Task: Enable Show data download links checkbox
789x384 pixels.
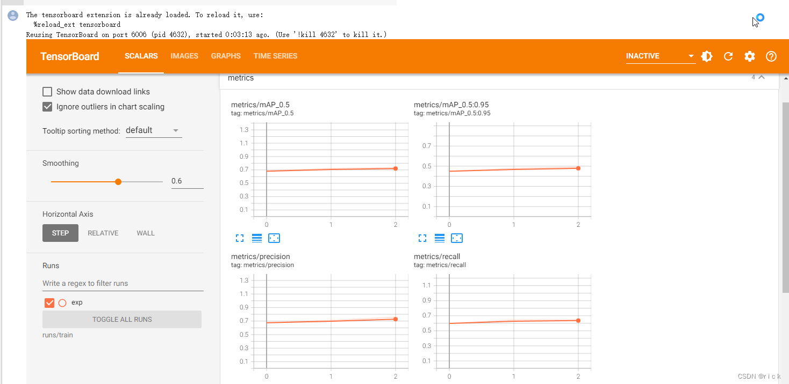Action: (x=47, y=92)
